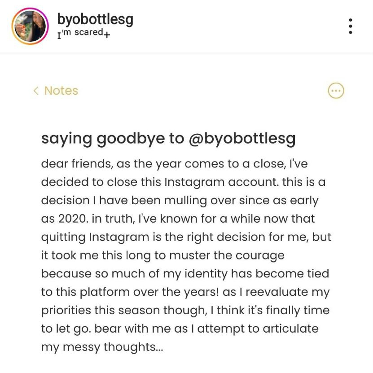Screen dimensions: 373x373
Task: Tap the "I'm scared+" subtitle under username
Action: pyautogui.click(x=83, y=33)
